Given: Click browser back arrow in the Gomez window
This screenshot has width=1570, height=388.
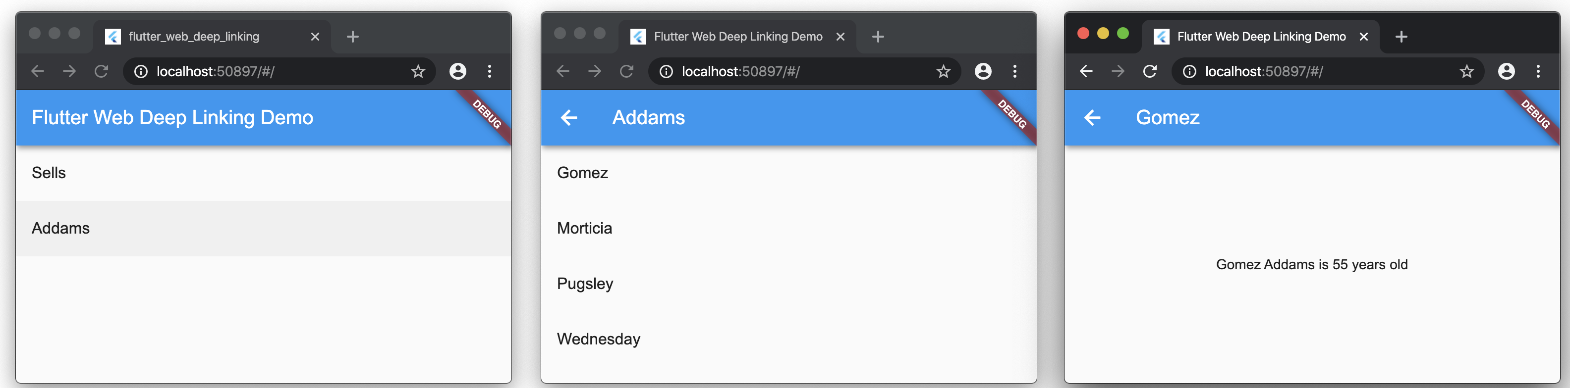Looking at the screenshot, I should coord(1086,72).
